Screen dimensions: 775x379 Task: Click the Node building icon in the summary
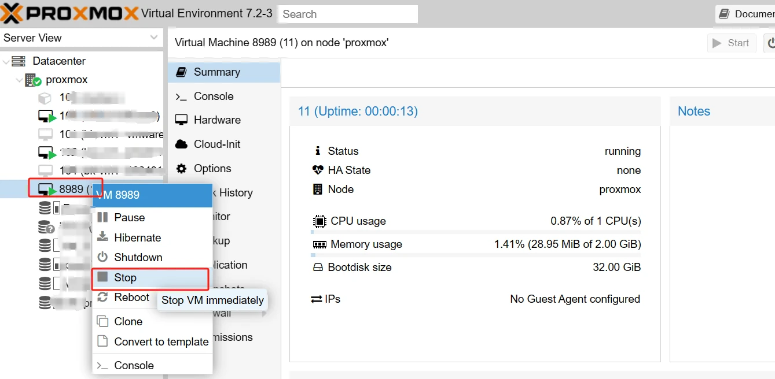[317, 189]
